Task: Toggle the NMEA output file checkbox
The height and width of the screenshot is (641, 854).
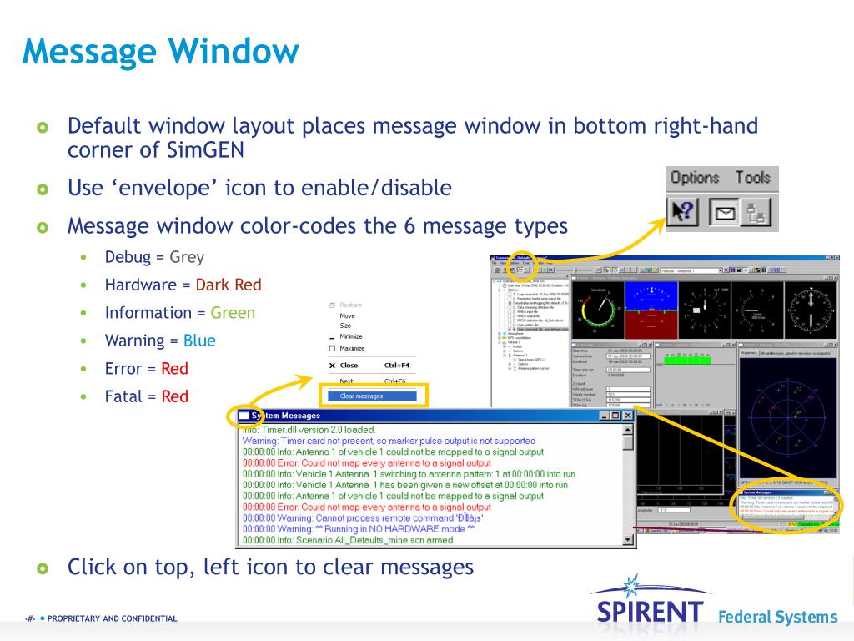Action: [x=510, y=316]
